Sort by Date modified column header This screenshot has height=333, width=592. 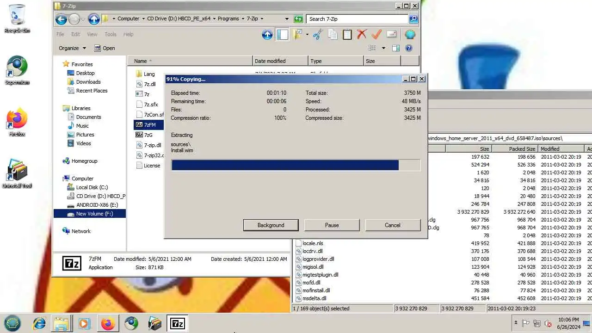coord(280,61)
